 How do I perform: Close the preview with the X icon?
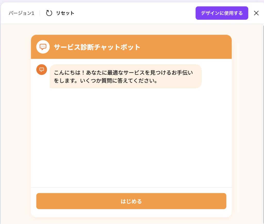click(256, 13)
